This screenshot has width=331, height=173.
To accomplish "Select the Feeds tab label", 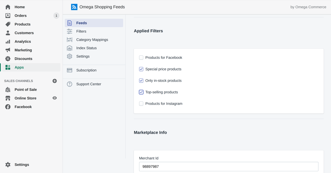I will 81,23.
